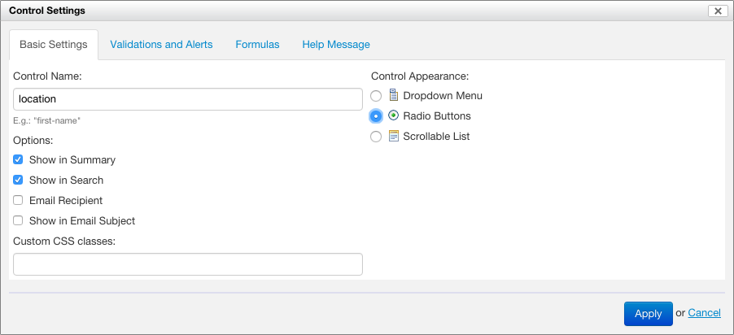Image resolution: width=734 pixels, height=335 pixels.
Task: Uncheck Show in Summary checkbox
Action: (18, 159)
